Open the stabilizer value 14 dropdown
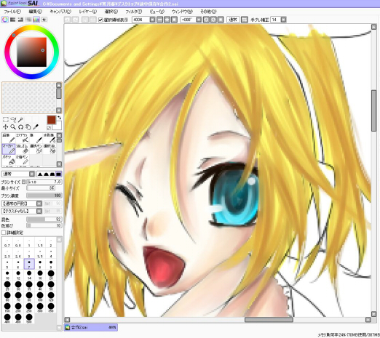Image resolution: width=380 pixels, height=338 pixels. click(283, 20)
